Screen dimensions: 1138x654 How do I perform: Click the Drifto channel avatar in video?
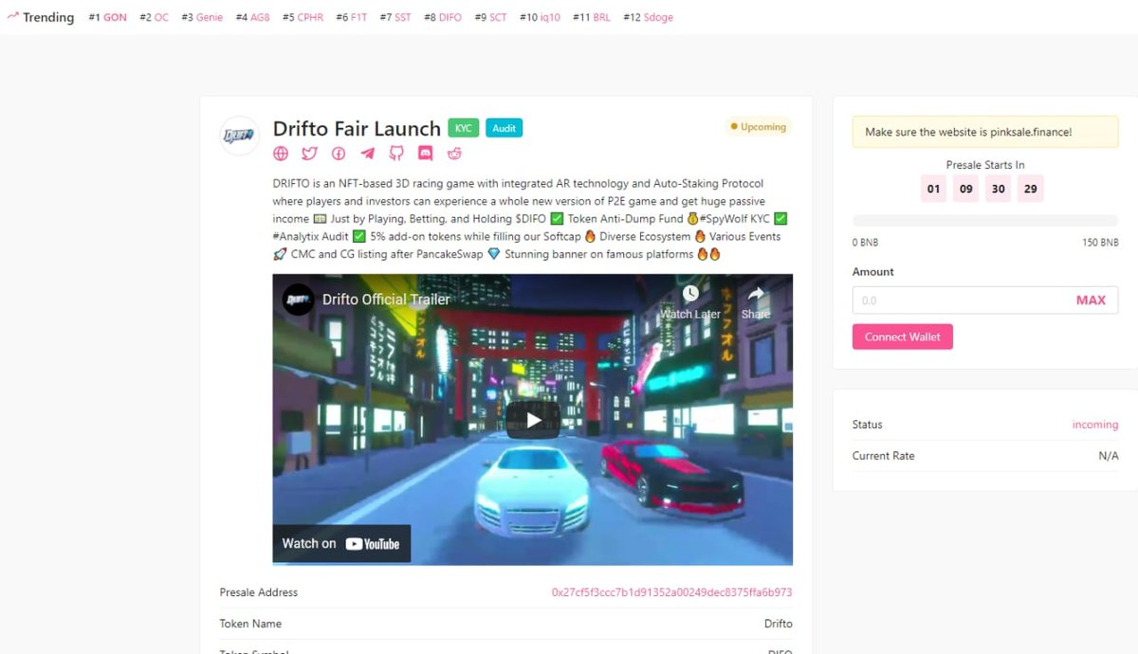point(298,300)
